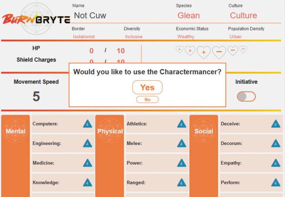Screen dimensions: 285x197
Task: Roll the Computers skill triangle die
Action: [88, 124]
